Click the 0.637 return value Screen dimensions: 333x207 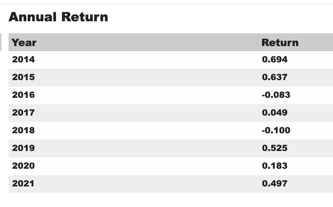click(274, 77)
